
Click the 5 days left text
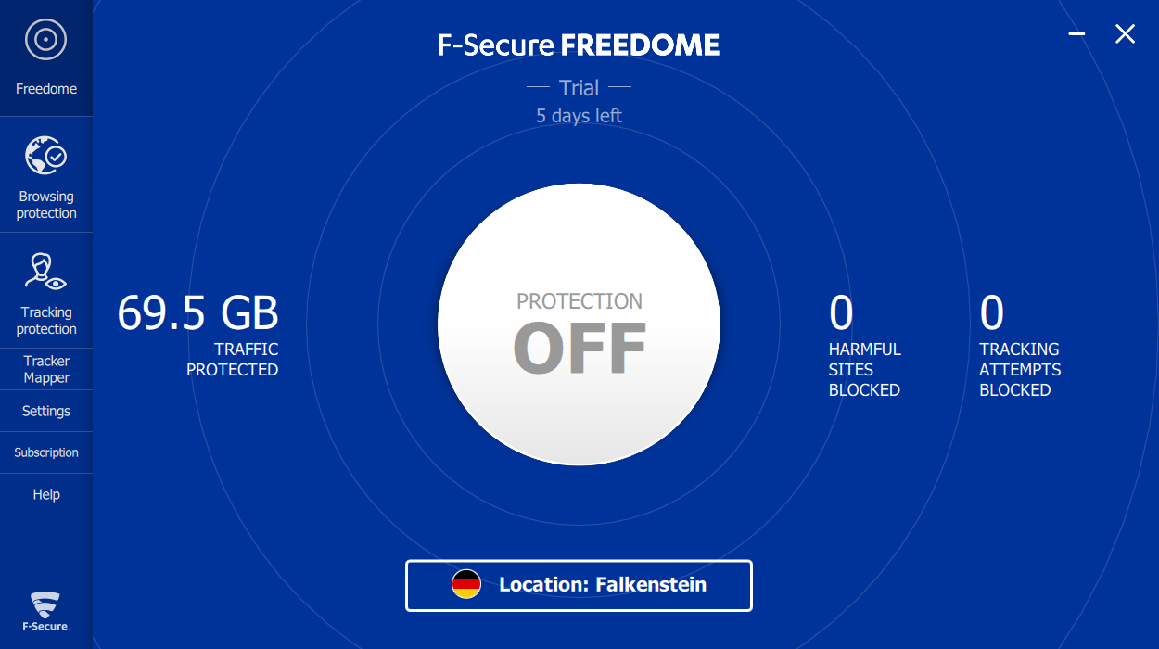tap(579, 116)
